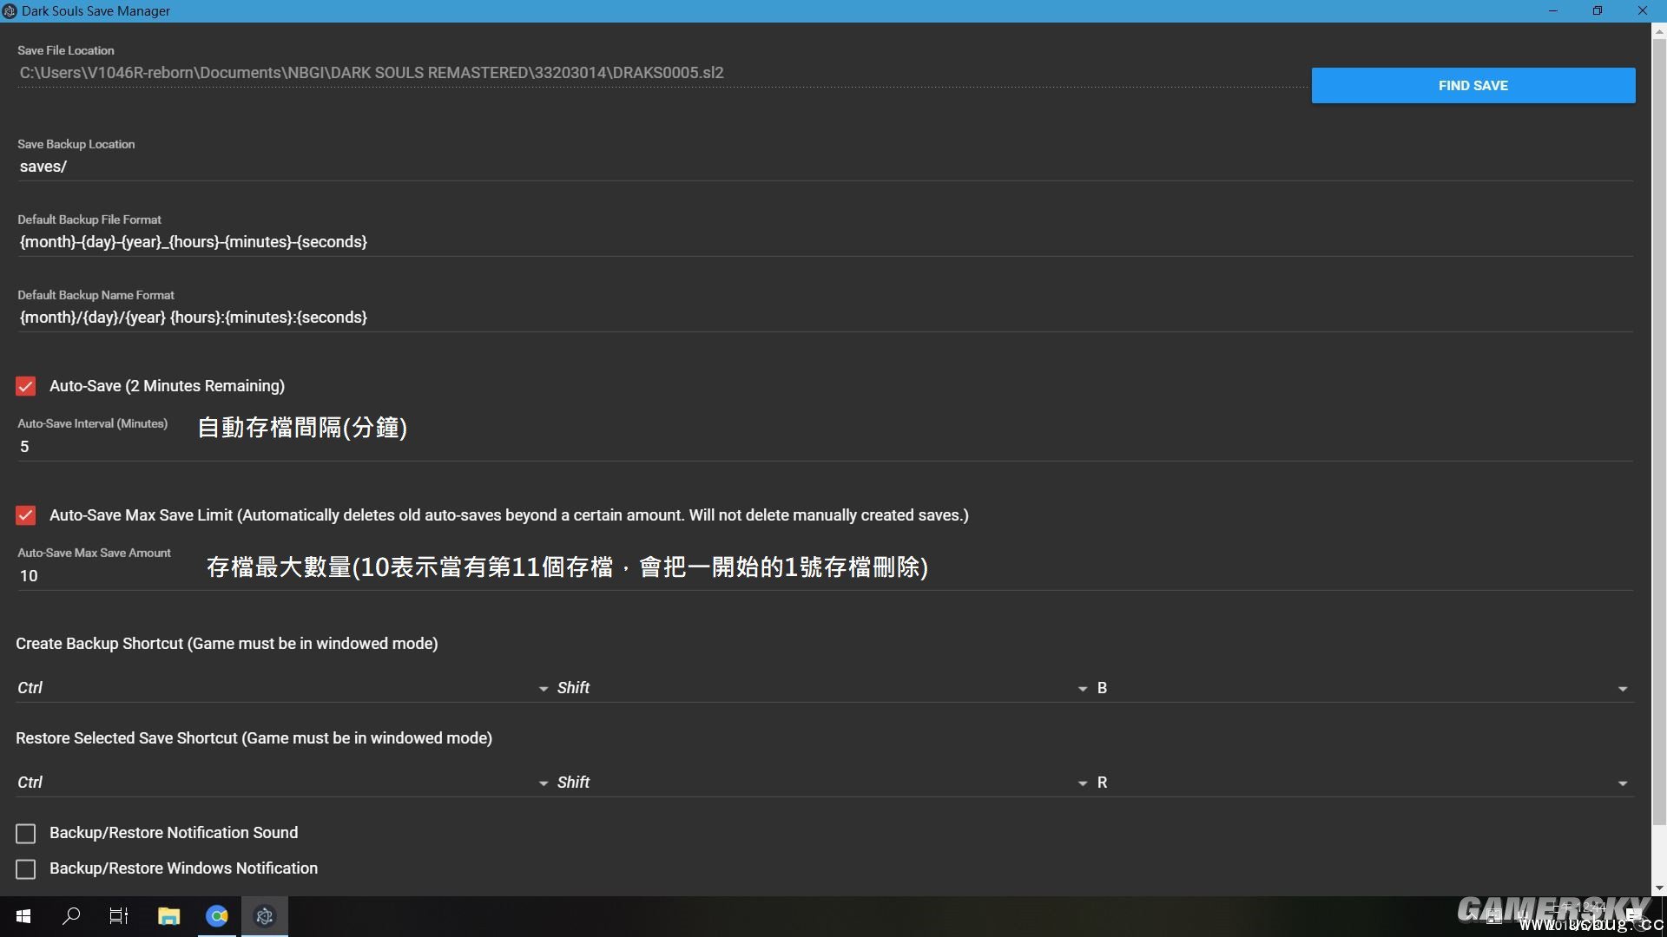
Task: Click the scrollbar down arrow
Action: tap(1659, 888)
